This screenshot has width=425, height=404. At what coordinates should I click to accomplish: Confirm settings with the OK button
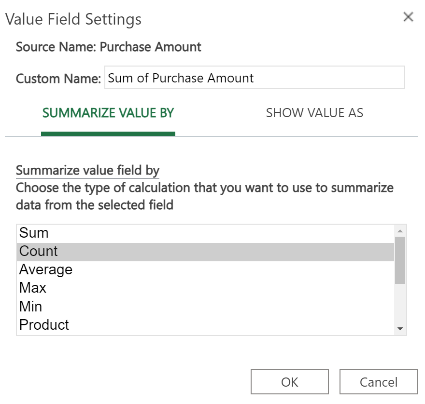coord(289,382)
